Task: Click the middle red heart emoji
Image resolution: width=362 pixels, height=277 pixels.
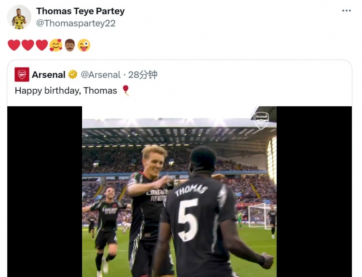Action: pyautogui.click(x=28, y=45)
